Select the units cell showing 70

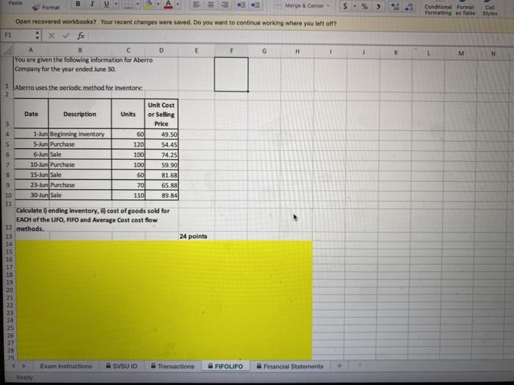(128, 186)
